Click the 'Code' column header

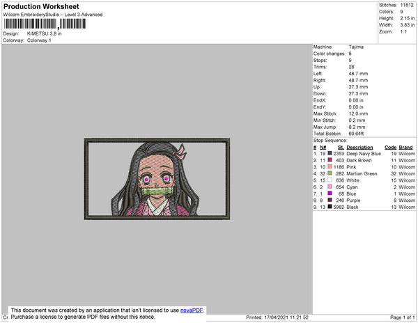[x=391, y=148]
